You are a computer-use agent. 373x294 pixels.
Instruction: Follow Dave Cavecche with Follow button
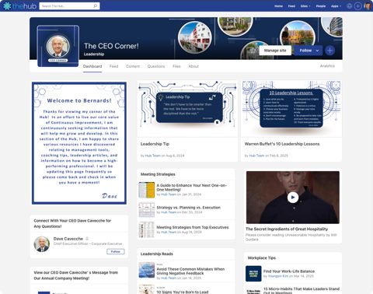pyautogui.click(x=116, y=251)
